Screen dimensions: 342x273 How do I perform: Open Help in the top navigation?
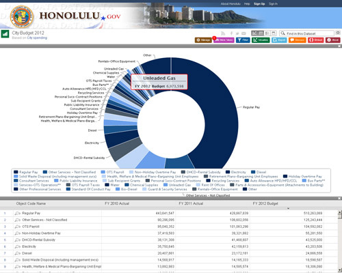[x=247, y=4]
